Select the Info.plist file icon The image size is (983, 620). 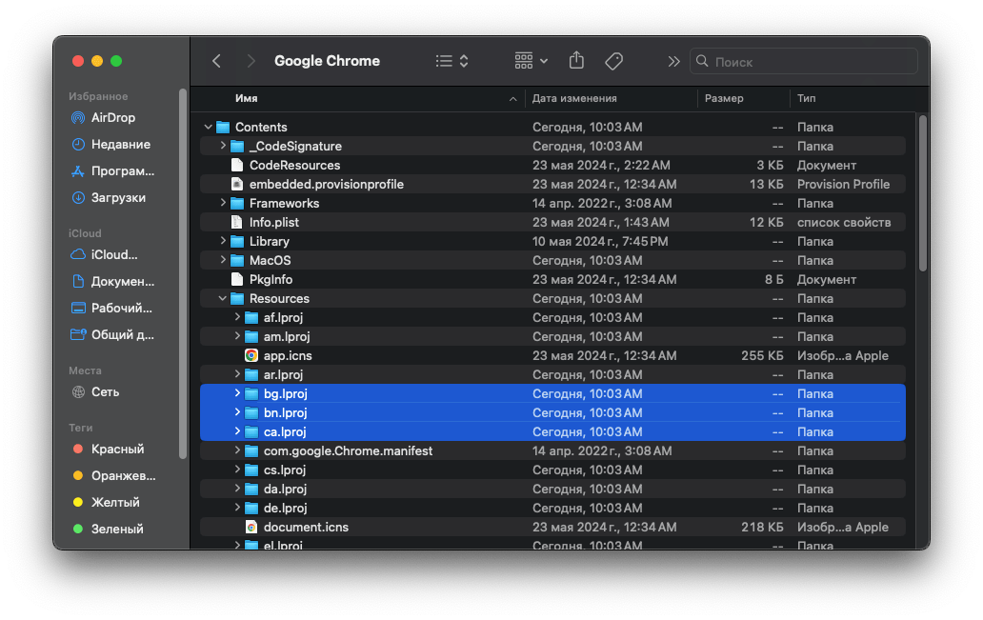click(237, 222)
